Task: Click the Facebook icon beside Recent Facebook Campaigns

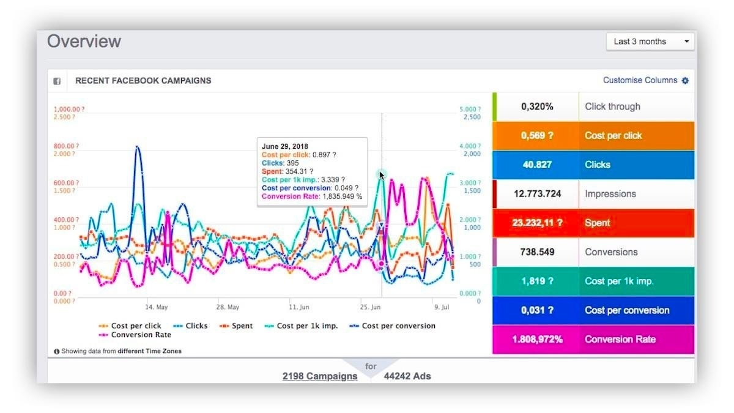Action: [x=57, y=81]
